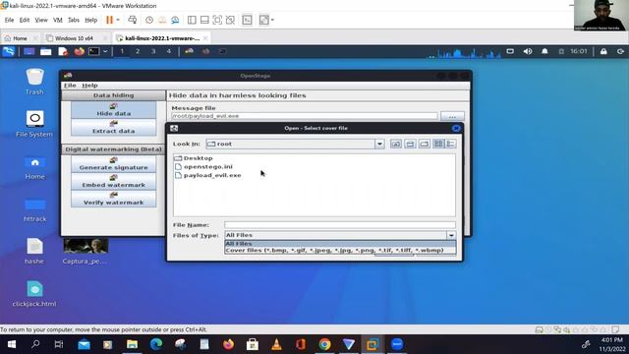Open OpenStego File menu

[70, 86]
